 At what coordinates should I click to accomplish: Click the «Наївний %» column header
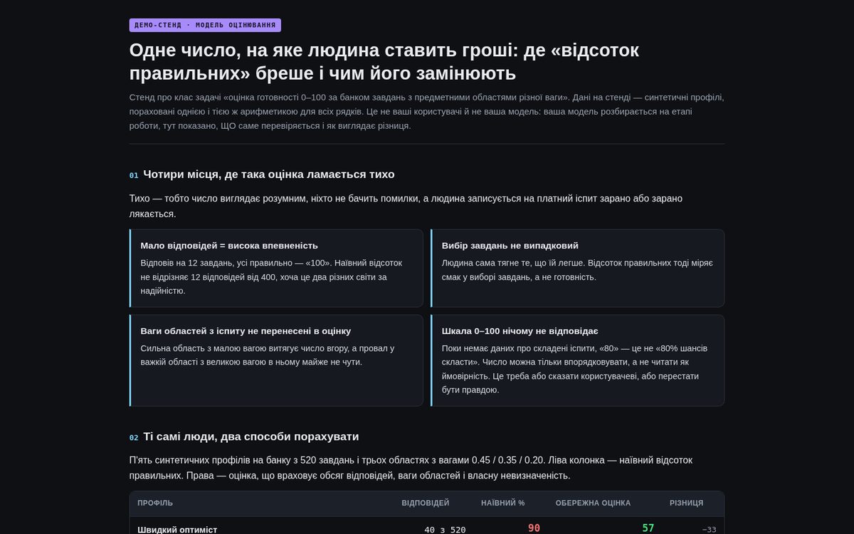tap(502, 503)
